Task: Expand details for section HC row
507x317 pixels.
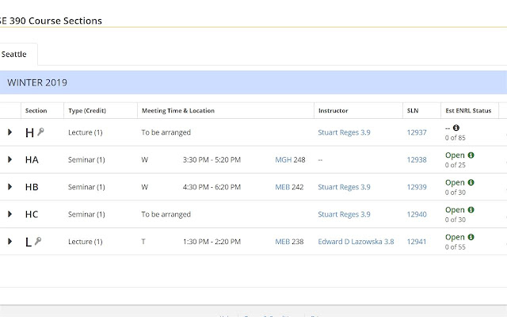Action: tap(10, 214)
